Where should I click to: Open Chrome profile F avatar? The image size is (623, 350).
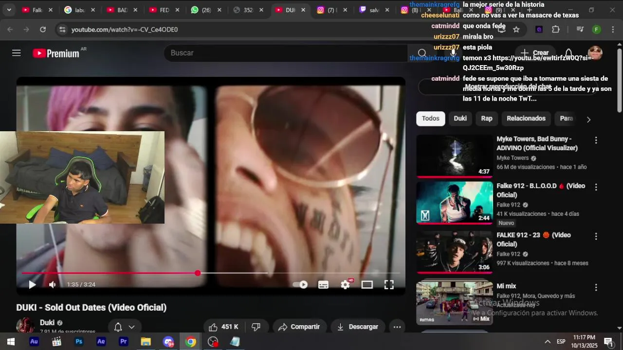(597, 30)
